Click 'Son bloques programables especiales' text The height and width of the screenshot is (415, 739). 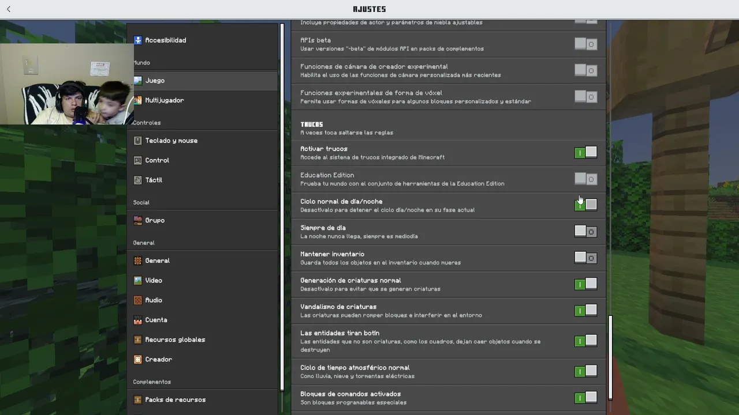click(x=353, y=402)
